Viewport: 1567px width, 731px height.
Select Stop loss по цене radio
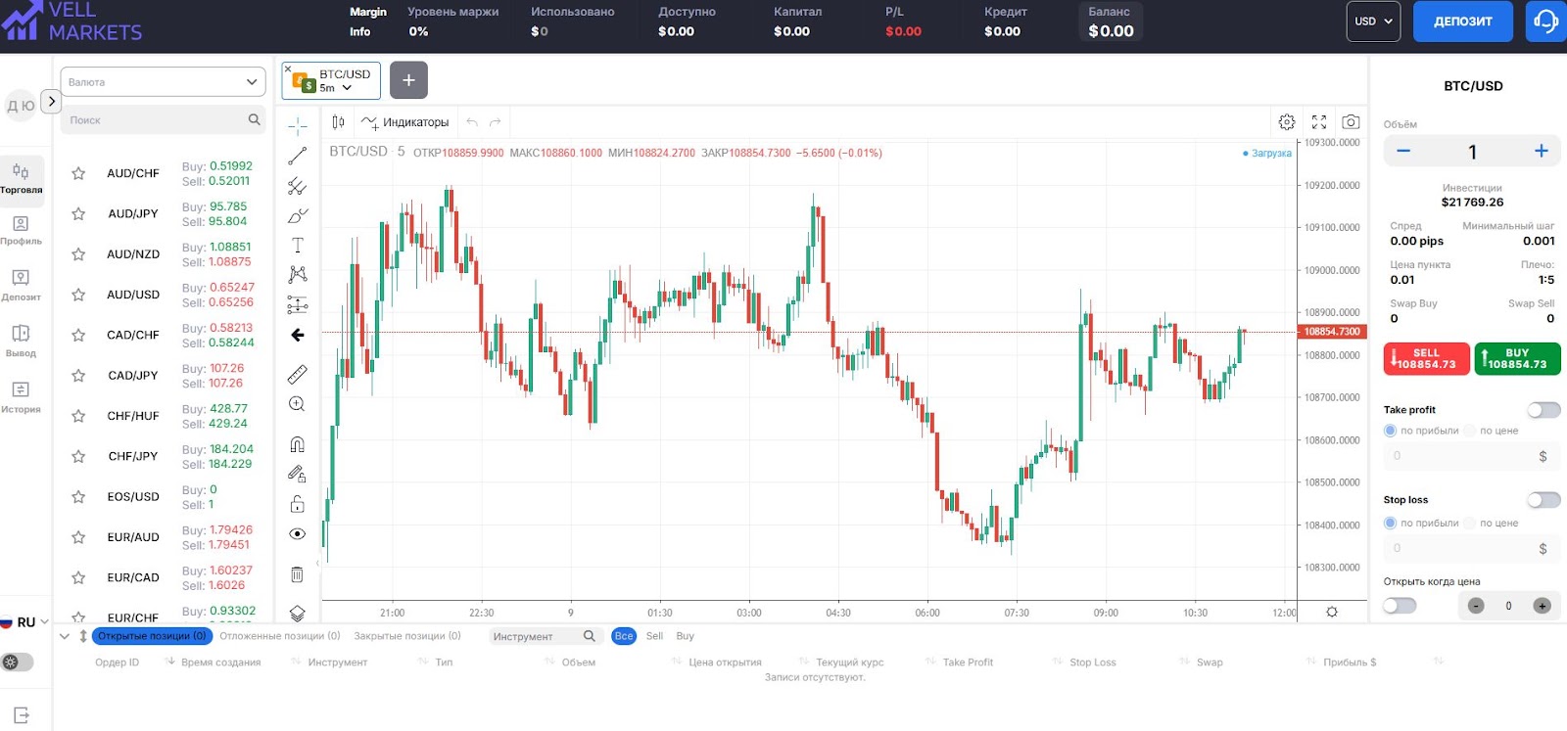coord(1469,523)
